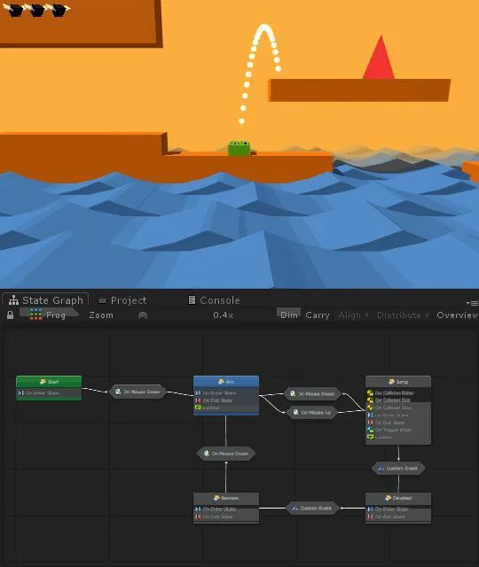Select Custom Event transition below Jump
This screenshot has width=479, height=567.
pos(398,469)
